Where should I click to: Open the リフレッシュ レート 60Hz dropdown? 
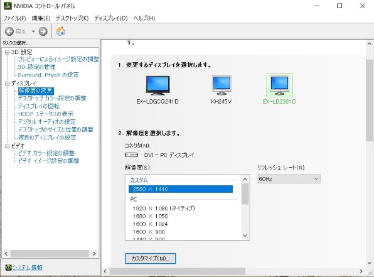click(289, 179)
